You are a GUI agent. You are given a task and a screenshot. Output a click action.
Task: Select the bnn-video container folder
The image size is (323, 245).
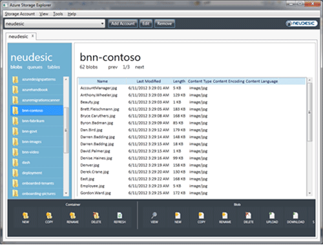point(37,152)
